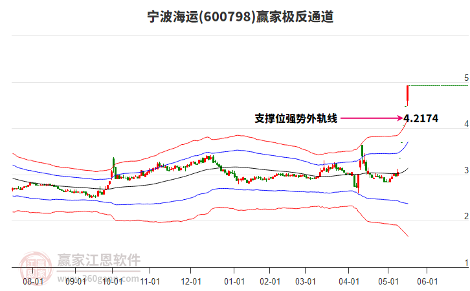Select the 04-01 date axis label

pyautogui.click(x=349, y=282)
